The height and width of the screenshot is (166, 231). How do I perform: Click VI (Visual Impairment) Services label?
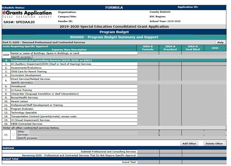coord(30,120)
